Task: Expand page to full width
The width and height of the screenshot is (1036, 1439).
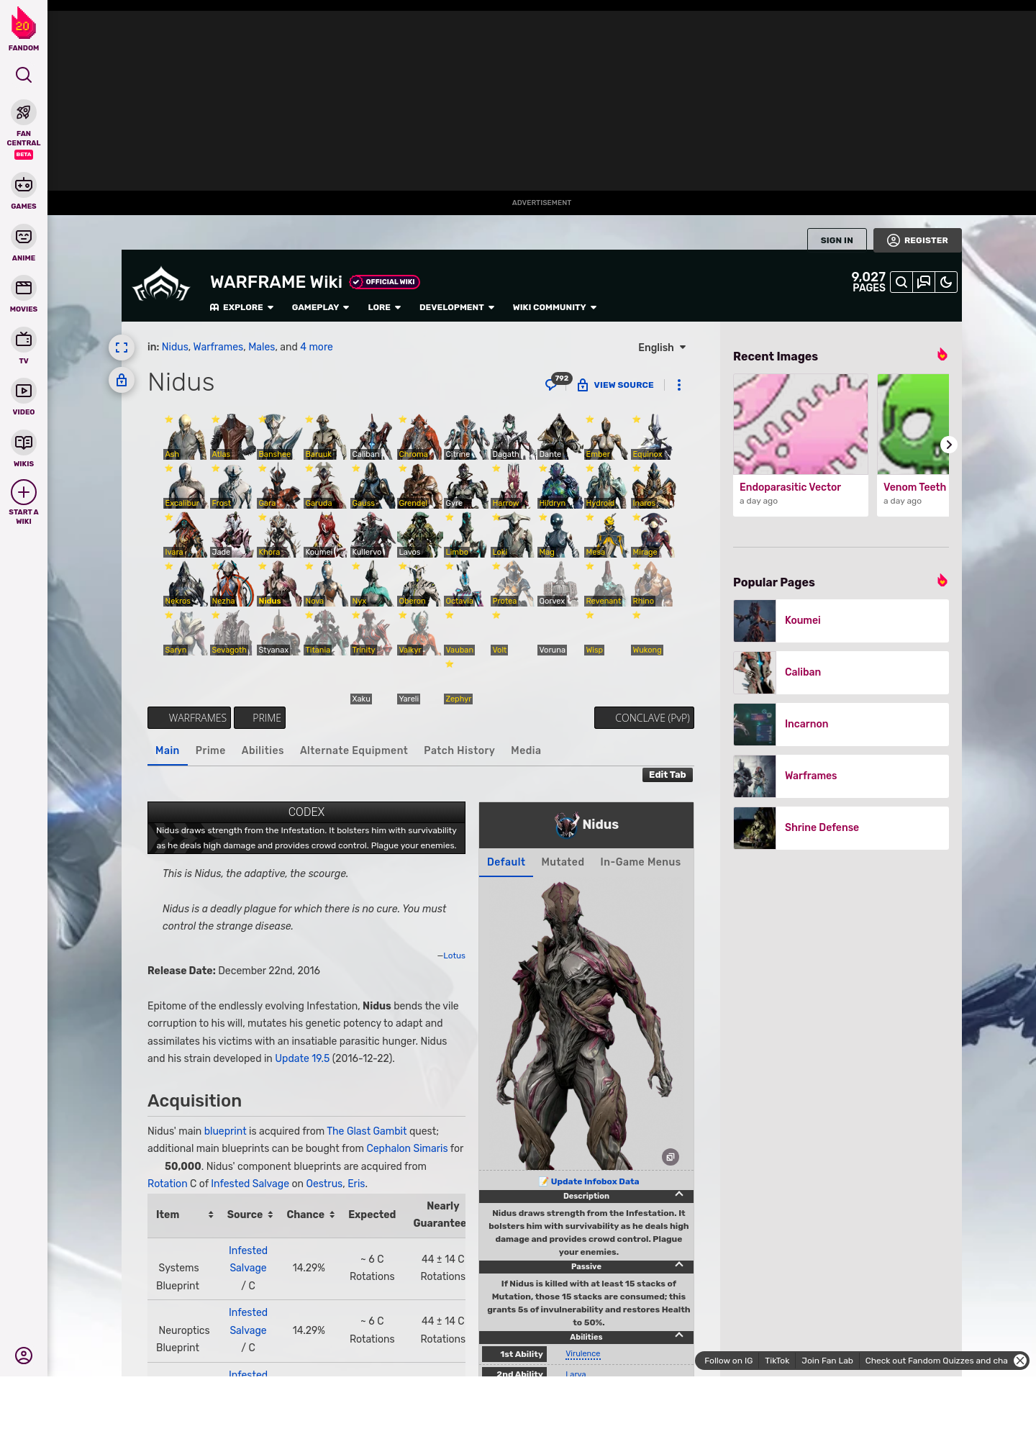Action: click(x=122, y=348)
